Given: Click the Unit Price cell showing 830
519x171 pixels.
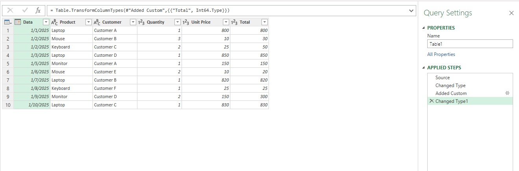Looking at the screenshot, I should [x=206, y=105].
